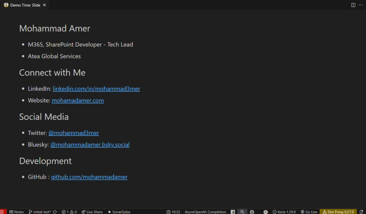
Task: Click the SonarQube status item
Action: click(119, 212)
